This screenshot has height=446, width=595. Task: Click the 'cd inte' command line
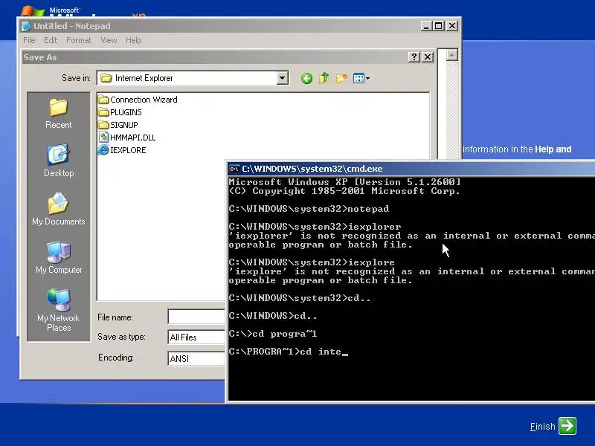coord(289,352)
